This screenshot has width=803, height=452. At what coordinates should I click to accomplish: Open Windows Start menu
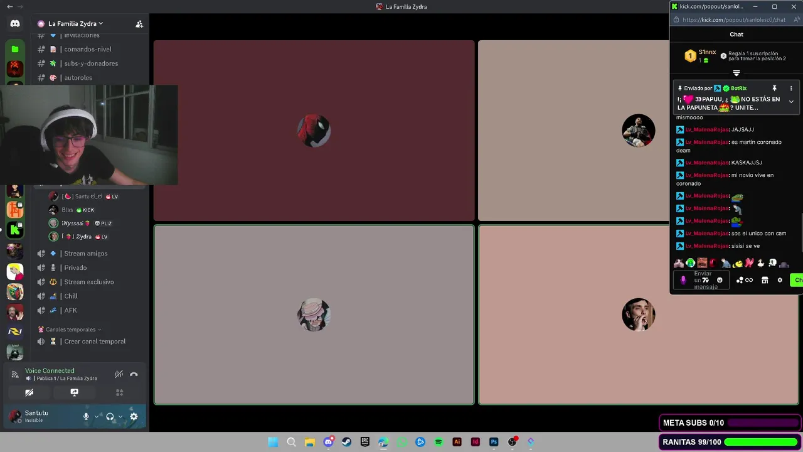273,442
